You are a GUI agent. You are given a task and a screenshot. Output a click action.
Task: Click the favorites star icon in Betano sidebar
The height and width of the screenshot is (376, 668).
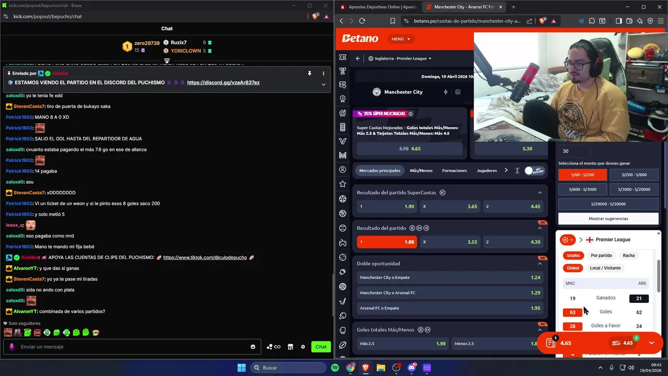[x=342, y=184]
